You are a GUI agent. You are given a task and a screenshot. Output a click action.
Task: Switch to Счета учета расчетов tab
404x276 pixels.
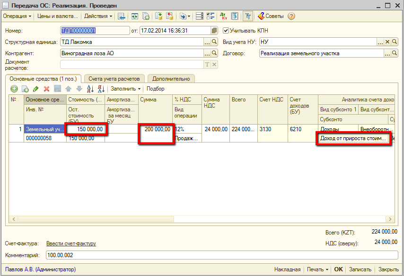tap(114, 79)
